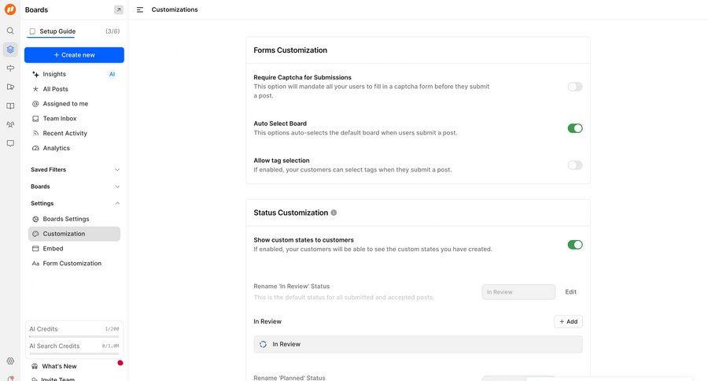
Task: Click the AI Credits usage bar
Action: click(74, 336)
